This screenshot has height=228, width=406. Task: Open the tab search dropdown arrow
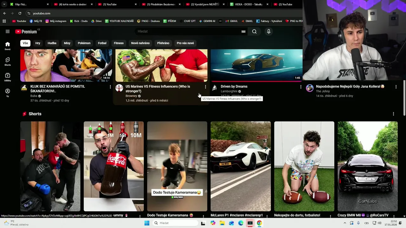(x=4, y=4)
